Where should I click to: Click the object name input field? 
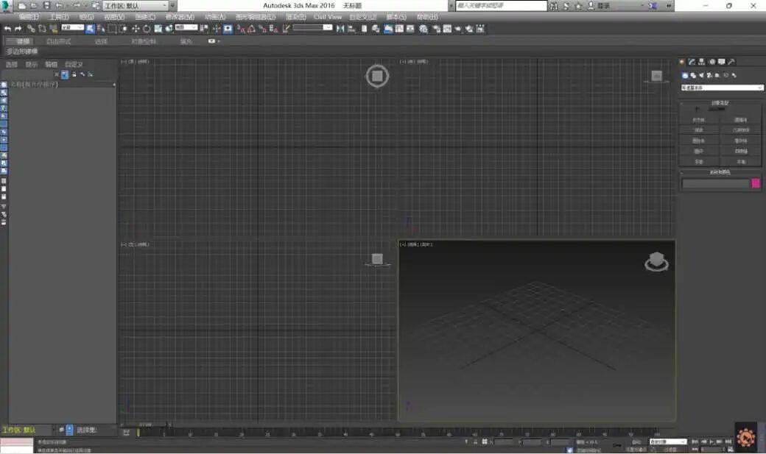tap(716, 183)
